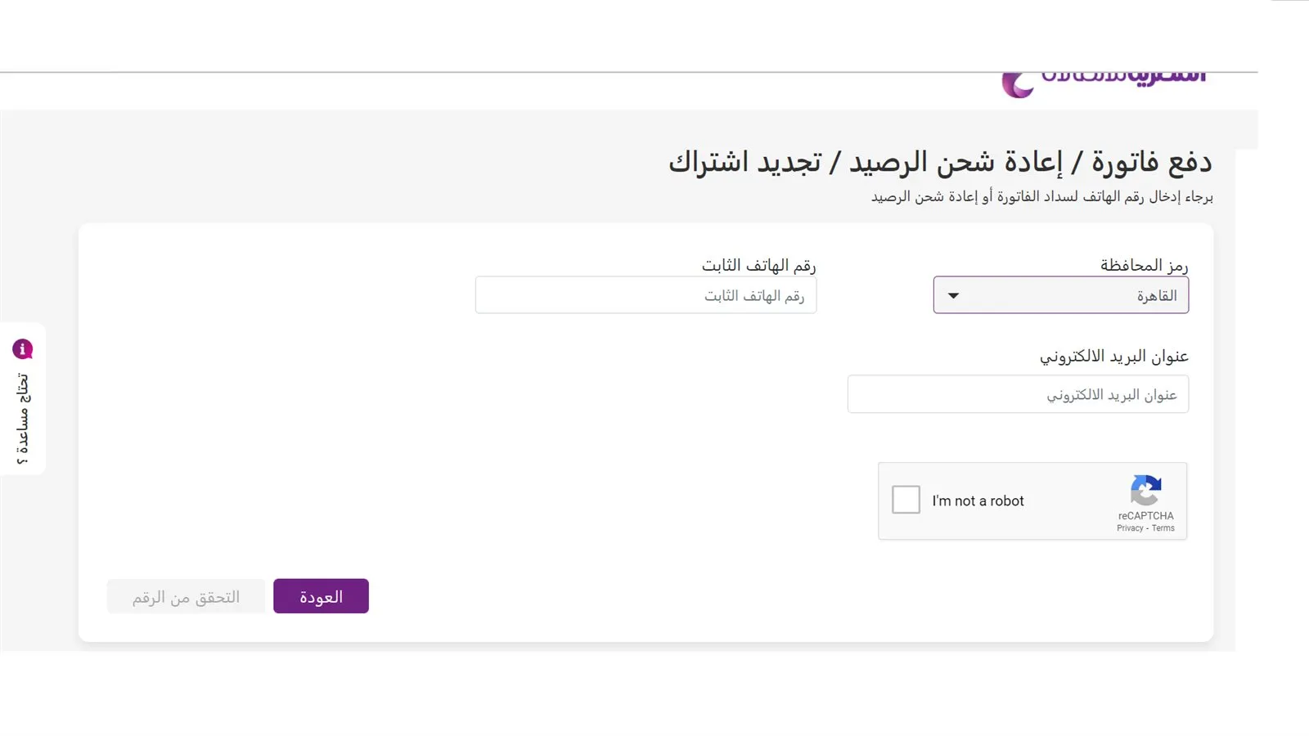Click the برجاء إدخال رقم الهاتف subtitle text
This screenshot has height=736, width=1309.
click(1041, 196)
